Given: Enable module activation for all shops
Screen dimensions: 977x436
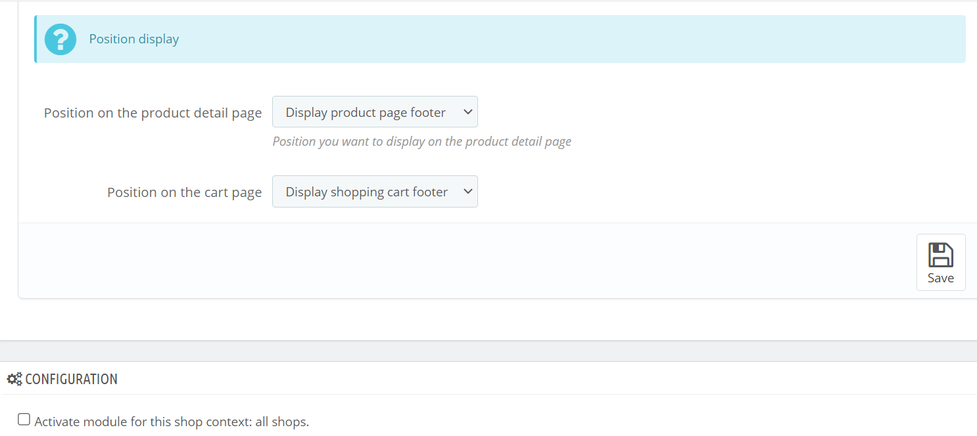Looking at the screenshot, I should click(24, 418).
